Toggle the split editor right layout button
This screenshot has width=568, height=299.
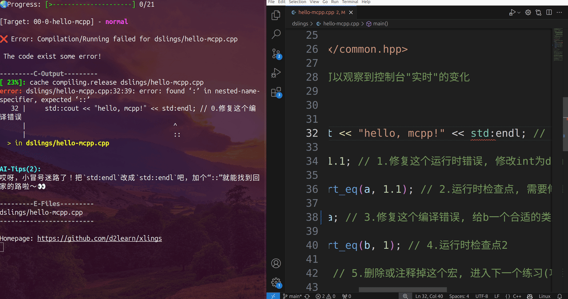click(x=549, y=12)
